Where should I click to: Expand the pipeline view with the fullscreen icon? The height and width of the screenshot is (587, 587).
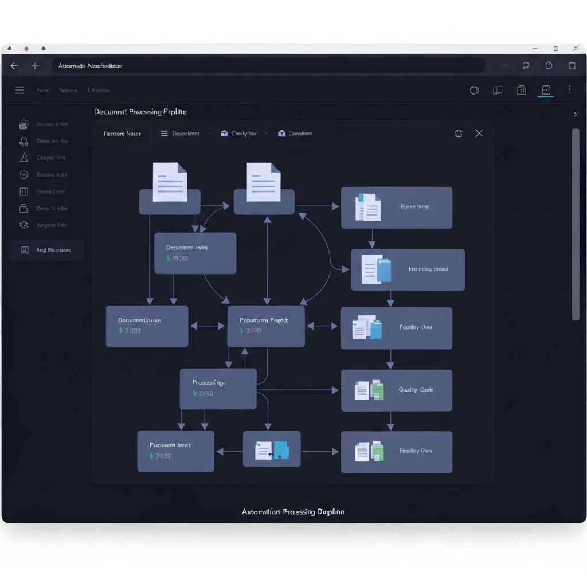click(458, 133)
